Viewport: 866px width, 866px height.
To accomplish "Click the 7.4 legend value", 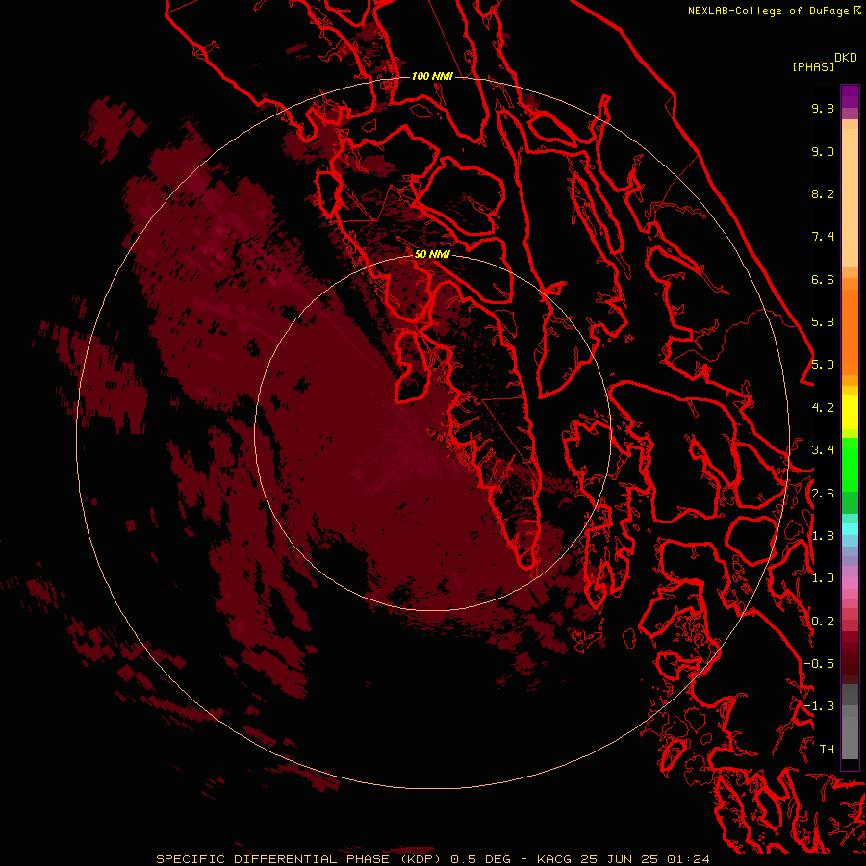I will pyautogui.click(x=823, y=237).
